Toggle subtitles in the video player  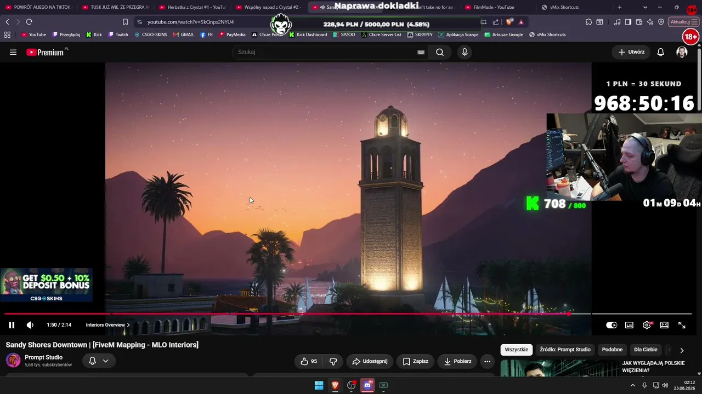pos(629,325)
